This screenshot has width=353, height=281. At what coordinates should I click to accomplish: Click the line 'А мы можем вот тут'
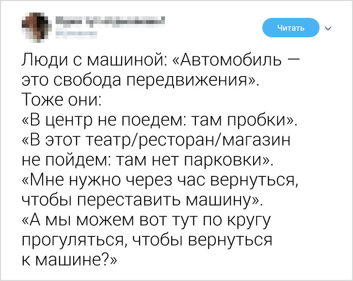coord(145,220)
